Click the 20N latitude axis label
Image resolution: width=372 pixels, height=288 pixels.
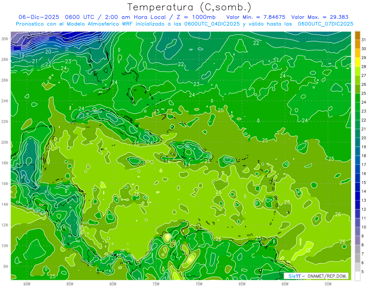5,142
